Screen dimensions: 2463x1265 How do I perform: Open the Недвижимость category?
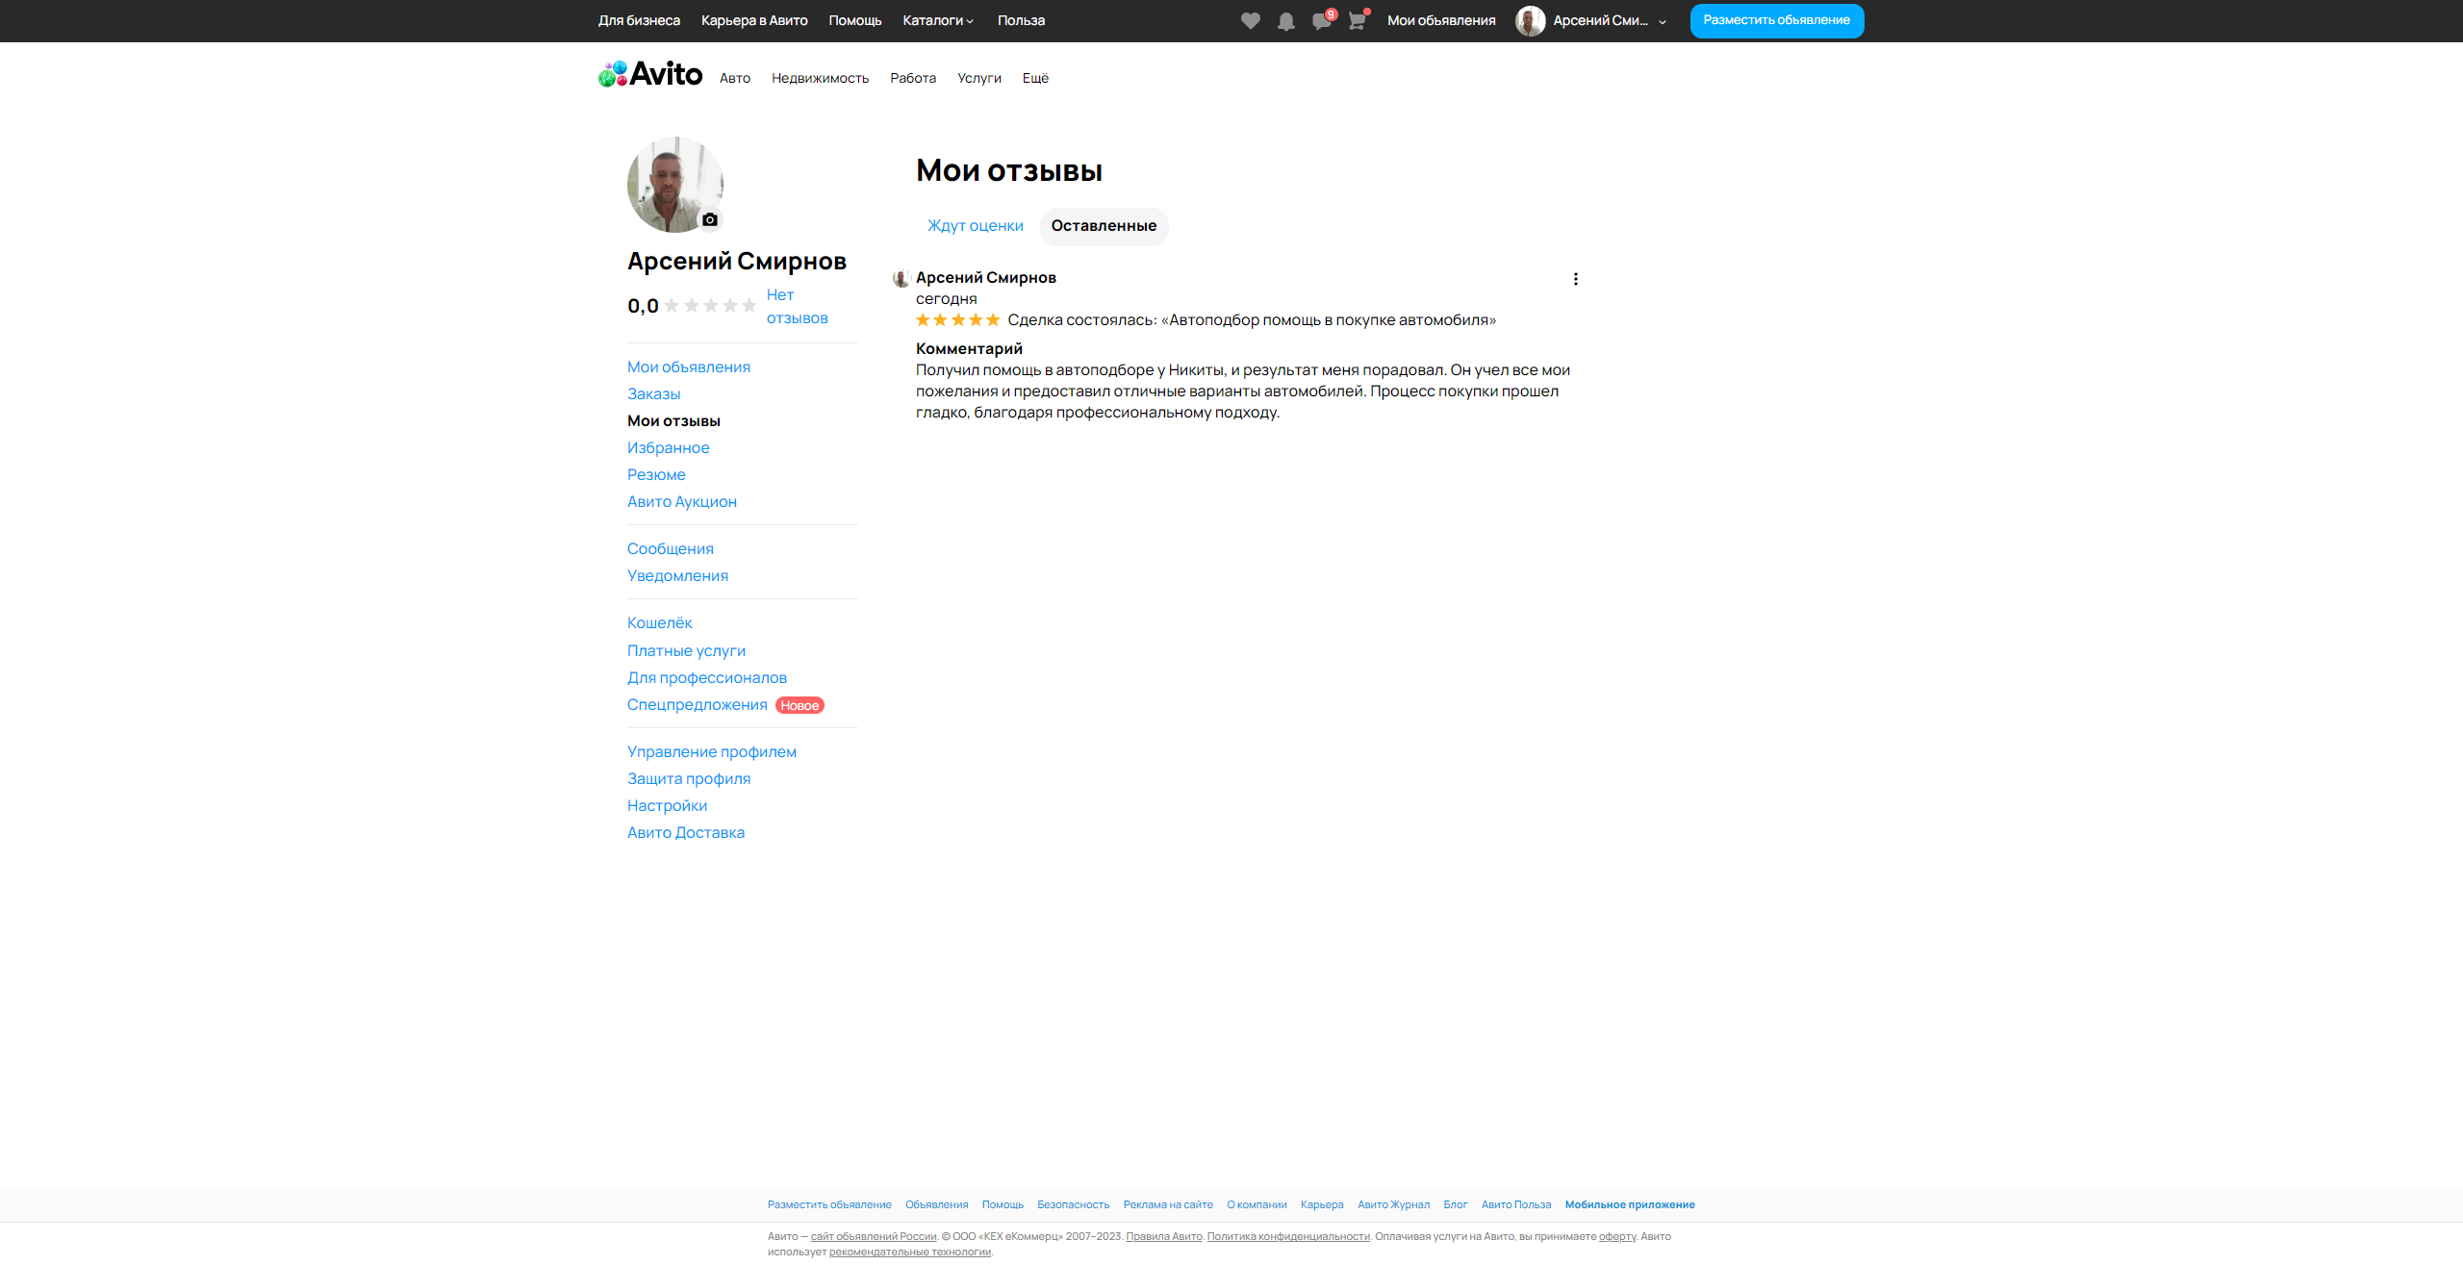(820, 78)
